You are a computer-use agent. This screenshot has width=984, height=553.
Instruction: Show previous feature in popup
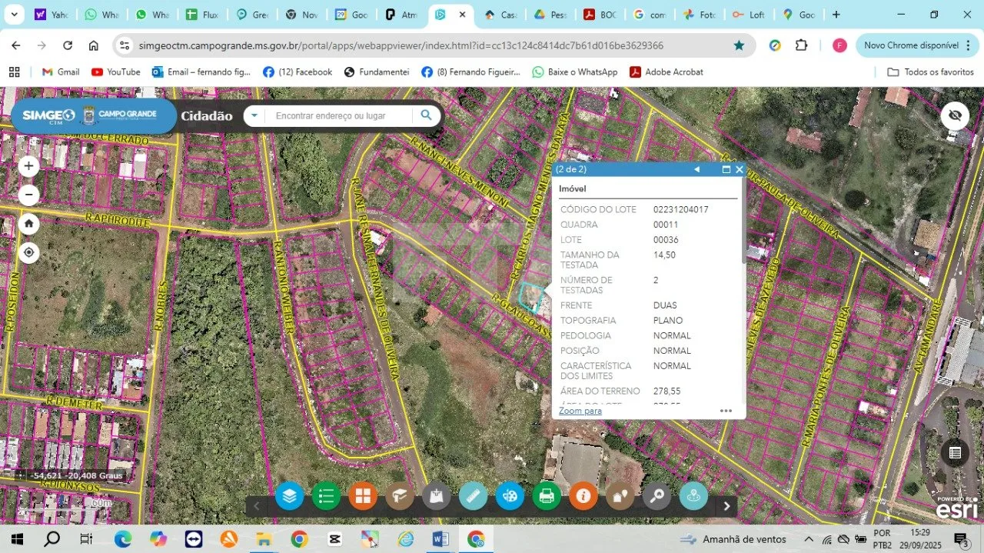[x=696, y=169]
